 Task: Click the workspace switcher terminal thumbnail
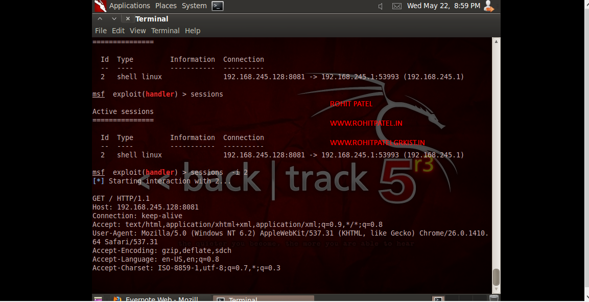point(438,299)
